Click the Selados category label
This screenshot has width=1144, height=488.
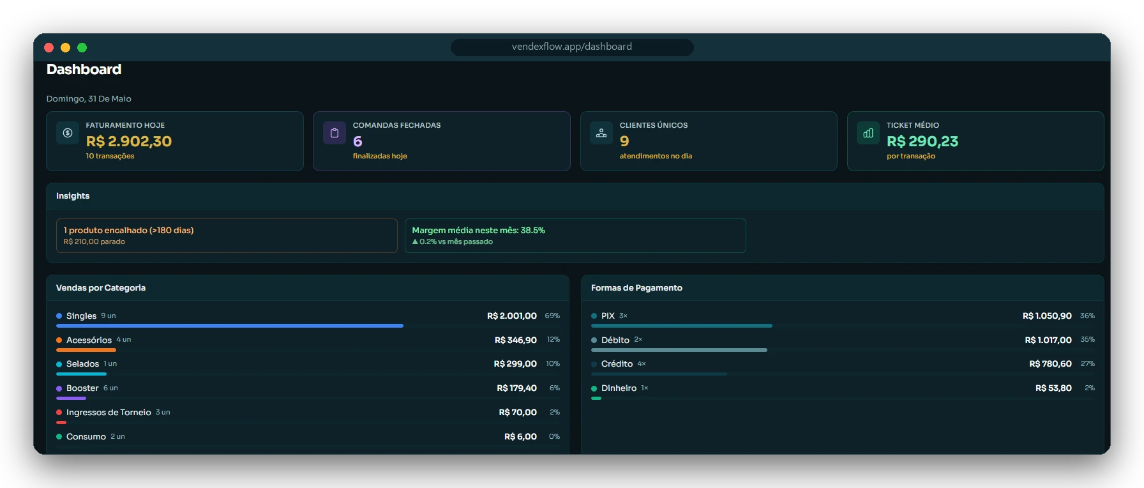[x=82, y=363]
